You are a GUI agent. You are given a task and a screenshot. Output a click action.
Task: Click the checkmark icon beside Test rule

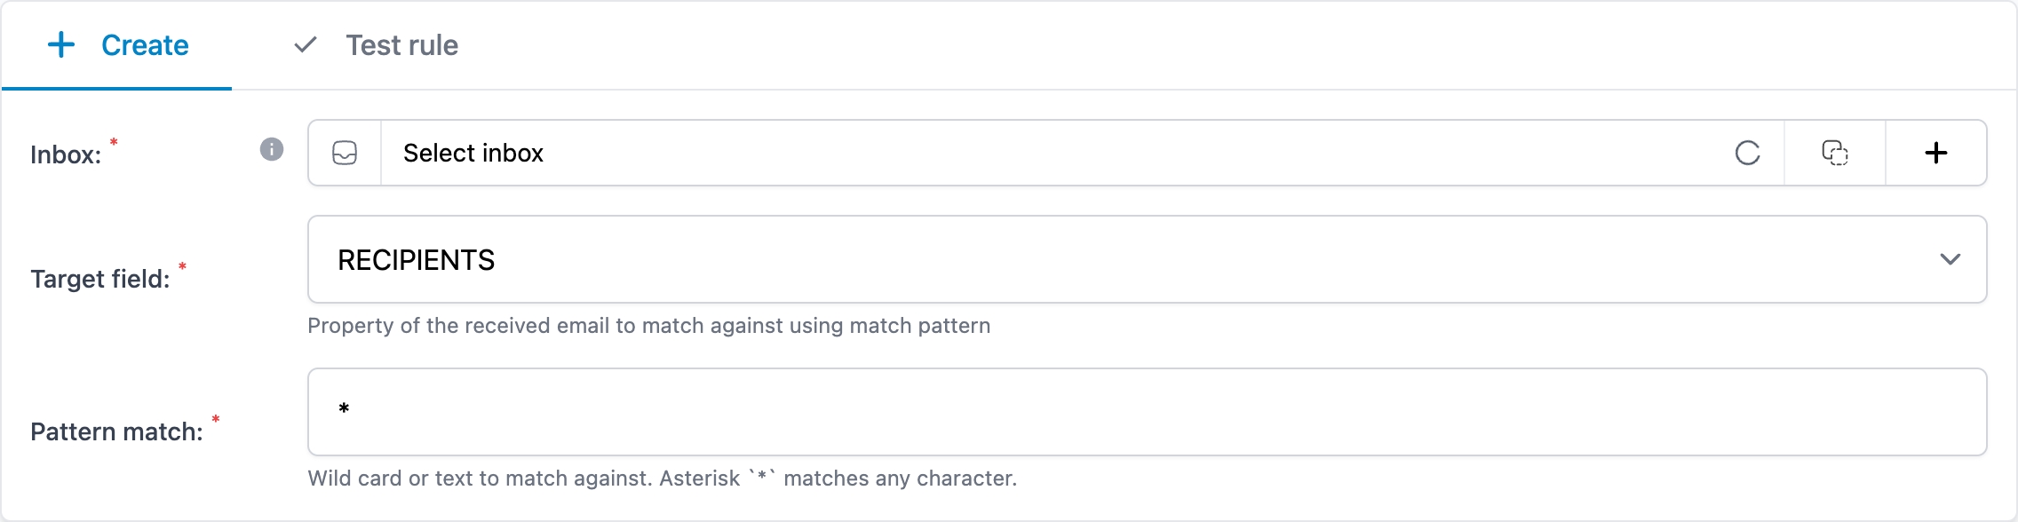306,44
